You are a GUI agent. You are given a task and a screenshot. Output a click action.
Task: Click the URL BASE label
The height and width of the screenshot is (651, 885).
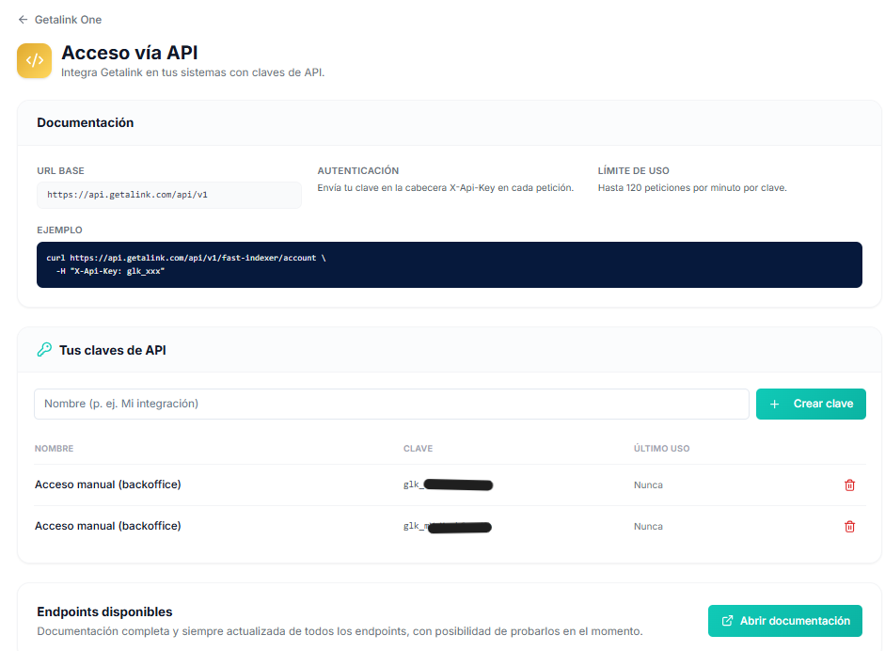coord(60,170)
